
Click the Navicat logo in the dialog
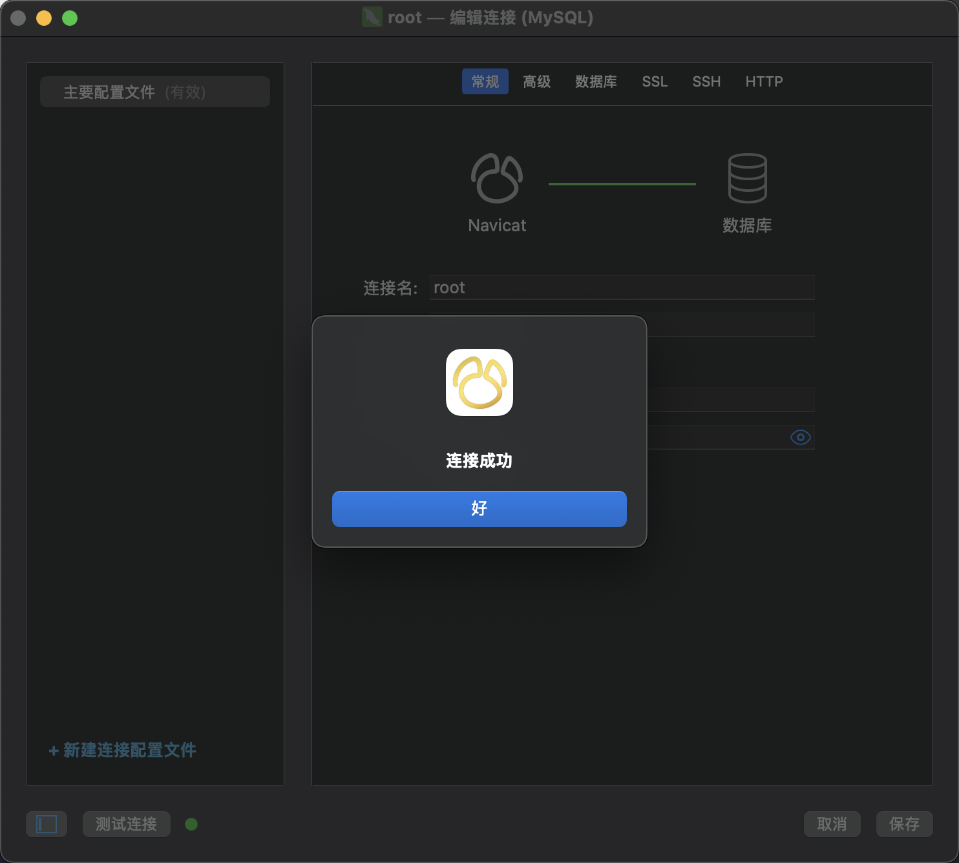click(479, 382)
